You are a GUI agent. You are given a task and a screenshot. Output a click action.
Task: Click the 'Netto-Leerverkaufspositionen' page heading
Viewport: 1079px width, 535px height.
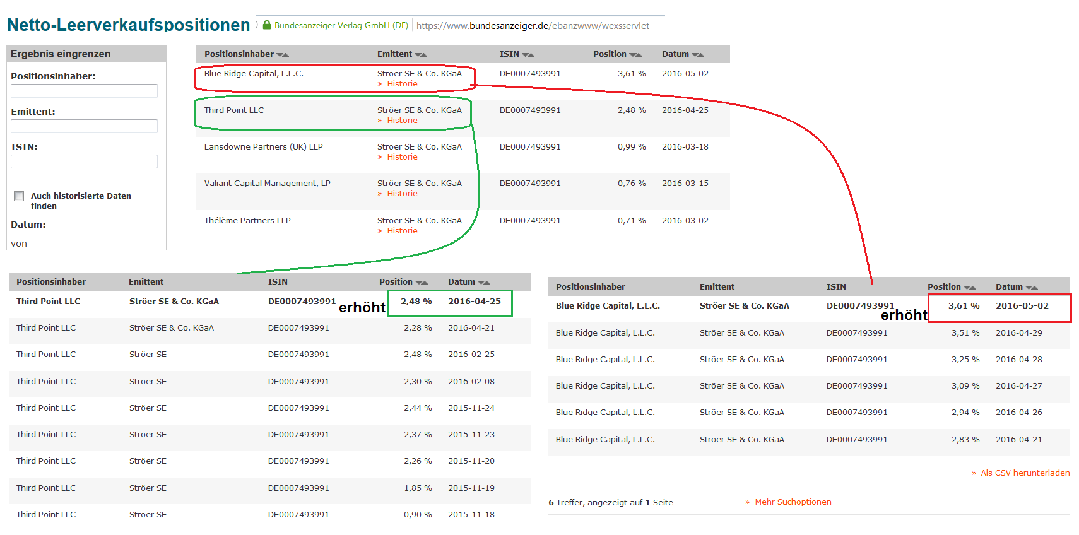pos(129,25)
